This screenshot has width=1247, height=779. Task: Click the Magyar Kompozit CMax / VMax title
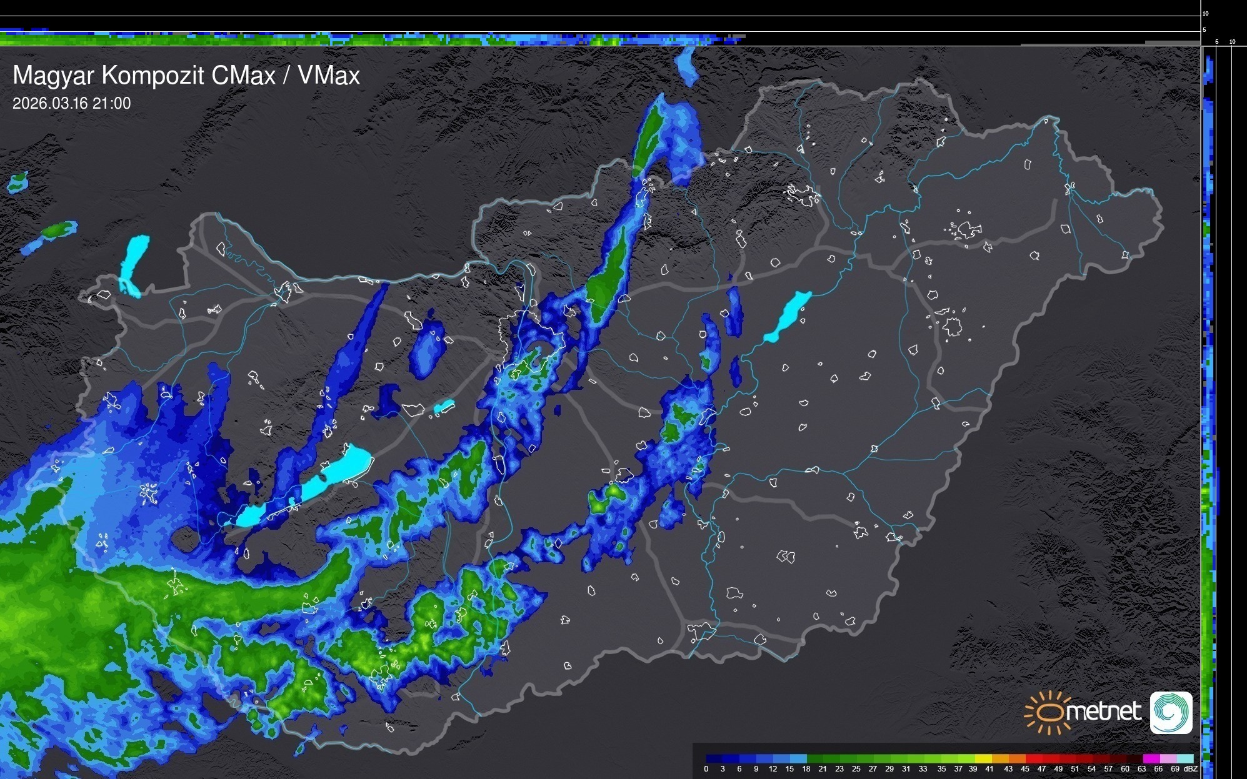[186, 76]
